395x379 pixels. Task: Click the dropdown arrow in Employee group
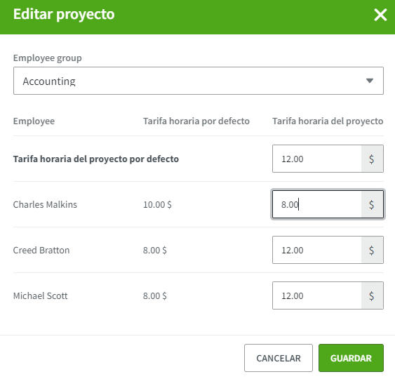[x=369, y=81]
